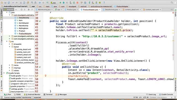Collapse the Gradle Scripts node

tap(4, 73)
